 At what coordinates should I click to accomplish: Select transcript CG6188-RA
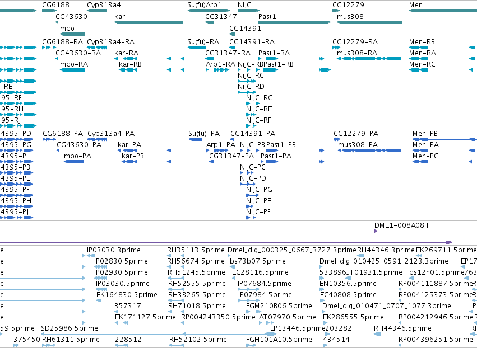point(62,41)
